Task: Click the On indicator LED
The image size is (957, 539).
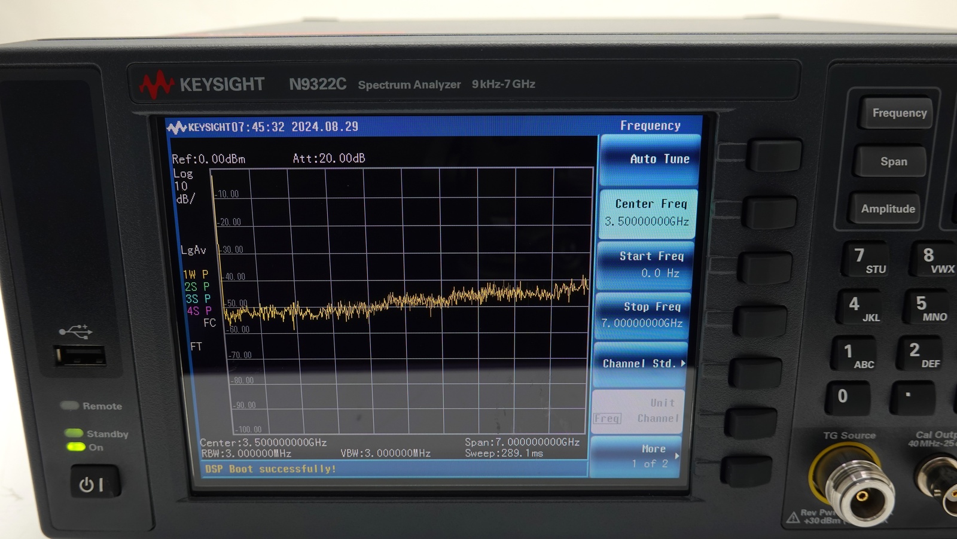Action: 75,446
